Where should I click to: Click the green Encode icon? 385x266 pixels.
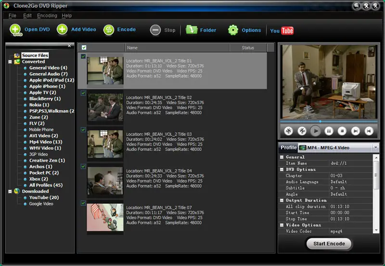pyautogui.click(x=109, y=30)
